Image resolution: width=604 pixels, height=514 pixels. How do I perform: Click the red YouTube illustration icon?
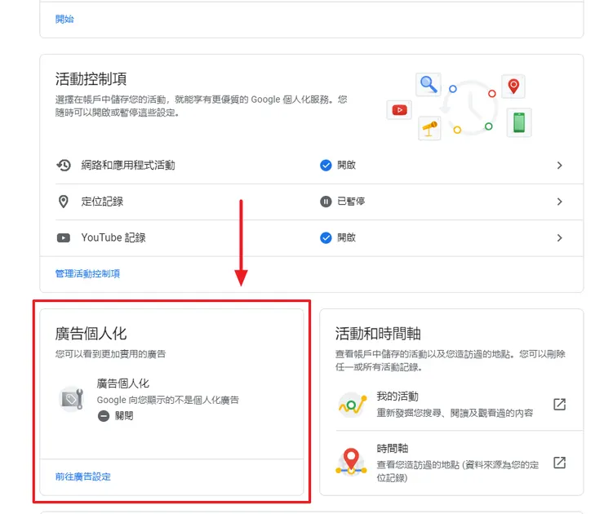point(399,110)
